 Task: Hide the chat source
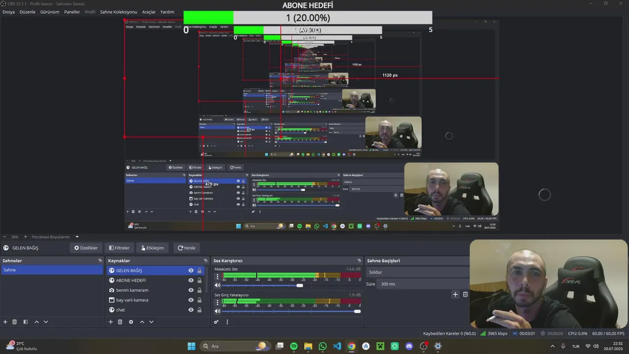click(x=191, y=310)
